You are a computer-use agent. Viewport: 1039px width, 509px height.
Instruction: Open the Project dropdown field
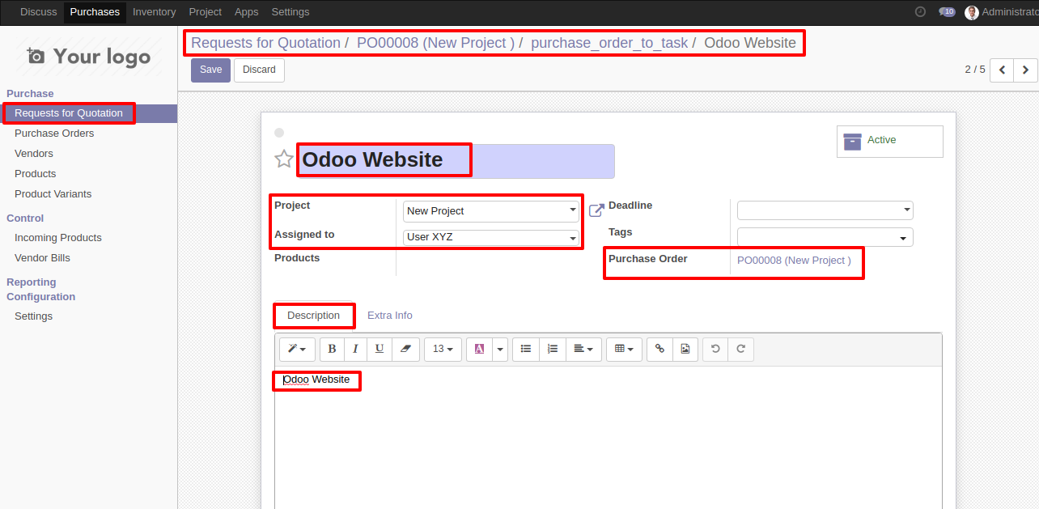[491, 211]
